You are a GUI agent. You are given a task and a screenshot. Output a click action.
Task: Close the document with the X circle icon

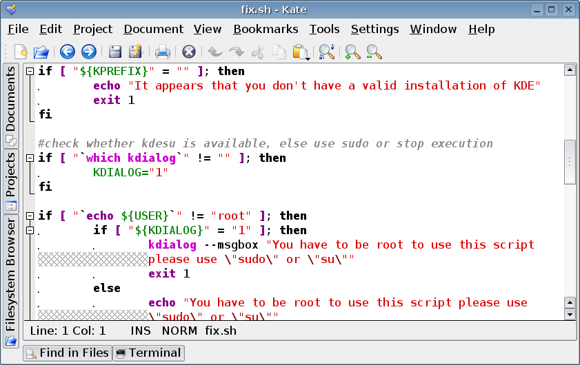click(189, 52)
